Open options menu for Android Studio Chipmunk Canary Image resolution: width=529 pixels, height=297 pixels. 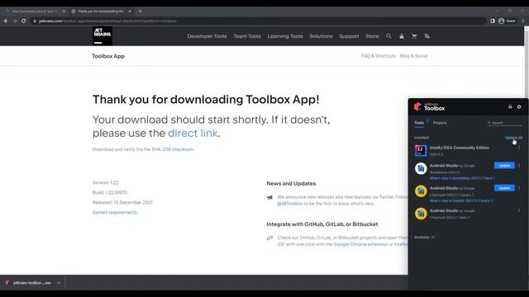tap(519, 188)
